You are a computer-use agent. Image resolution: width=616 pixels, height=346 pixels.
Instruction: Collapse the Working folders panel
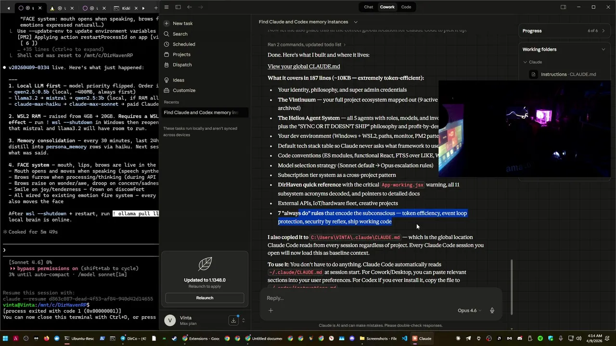coord(603,49)
